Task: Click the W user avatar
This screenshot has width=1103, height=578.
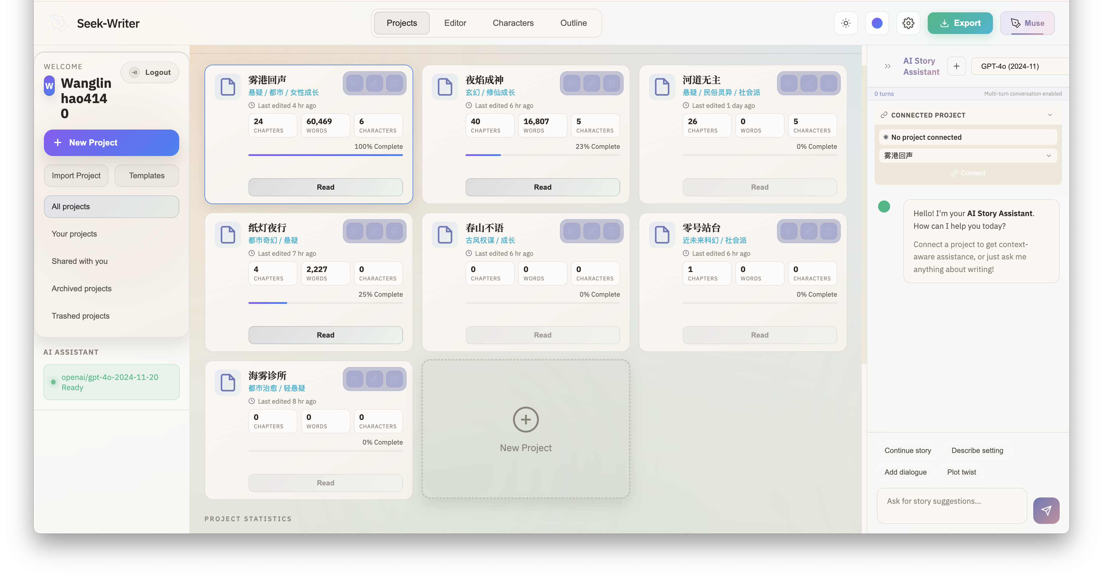Action: (49, 86)
